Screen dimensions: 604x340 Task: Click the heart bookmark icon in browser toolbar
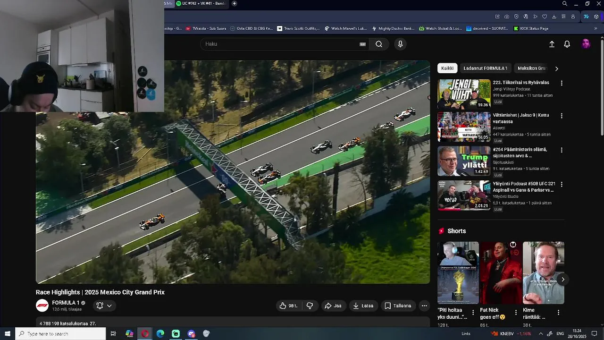coord(545,17)
